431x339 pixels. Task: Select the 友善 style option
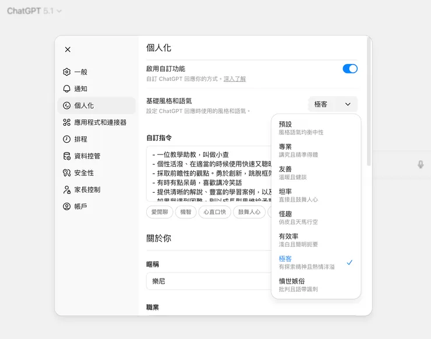pyautogui.click(x=316, y=172)
